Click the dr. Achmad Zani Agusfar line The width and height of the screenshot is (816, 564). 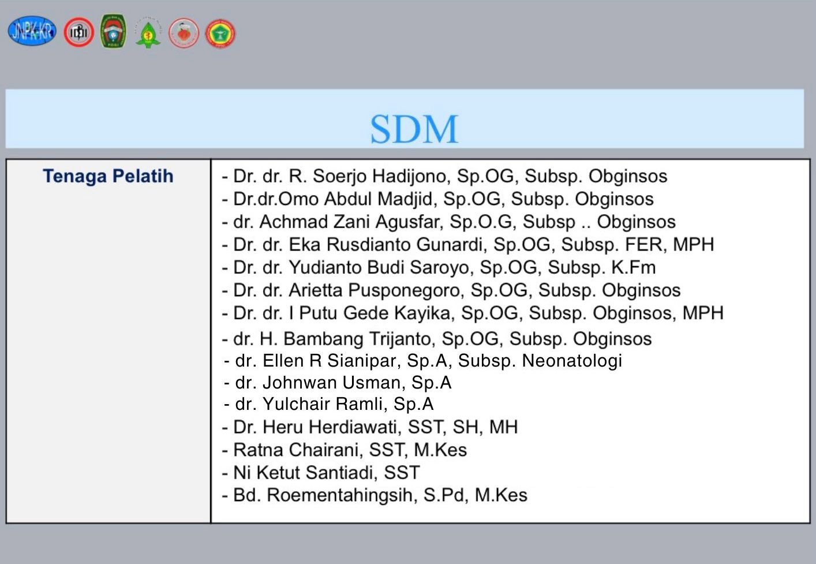[448, 222]
